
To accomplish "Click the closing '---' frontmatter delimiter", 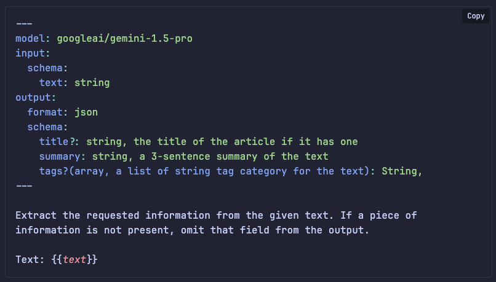I will (24, 186).
